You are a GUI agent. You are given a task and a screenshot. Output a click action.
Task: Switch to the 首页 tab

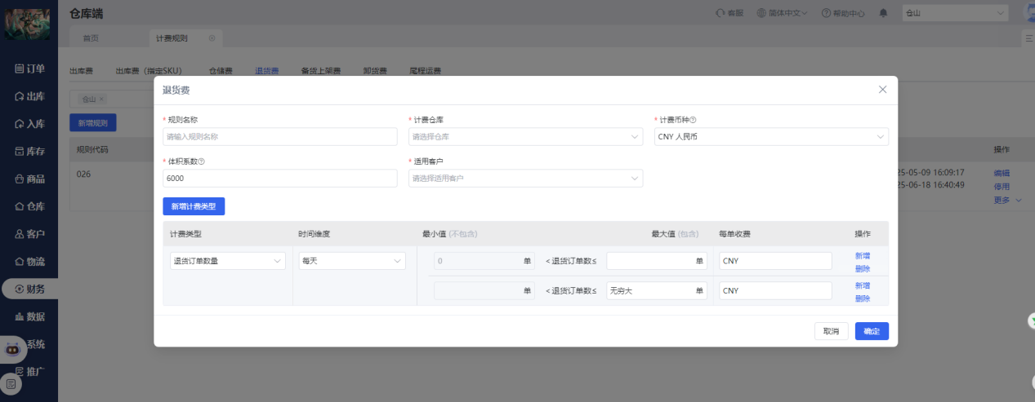pos(91,38)
